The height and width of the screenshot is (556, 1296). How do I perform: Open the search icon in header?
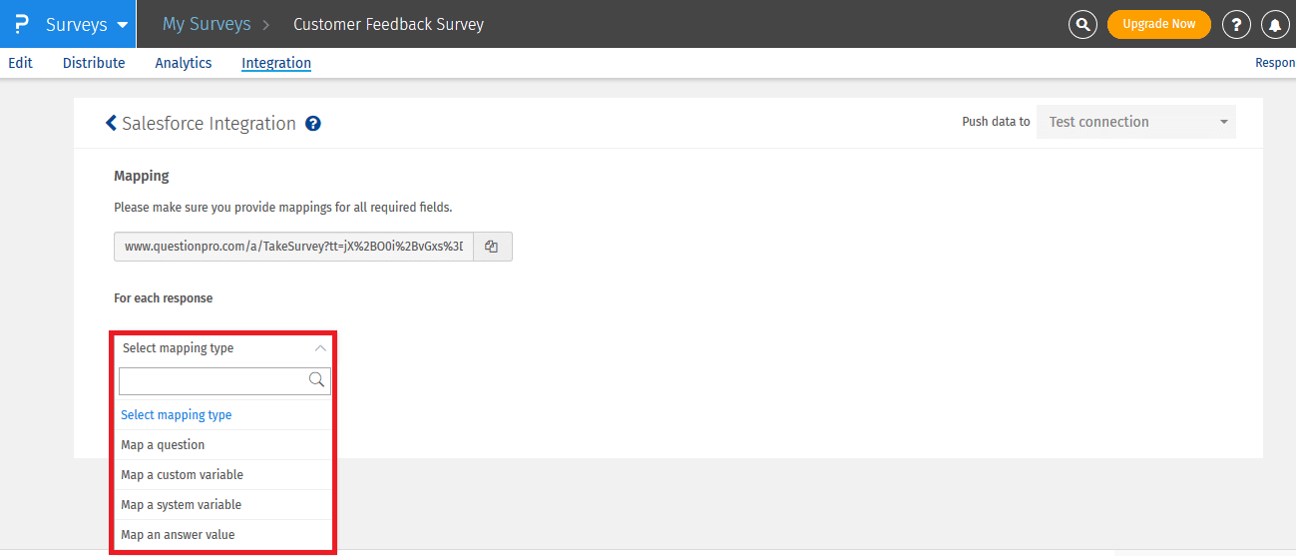(x=1082, y=24)
